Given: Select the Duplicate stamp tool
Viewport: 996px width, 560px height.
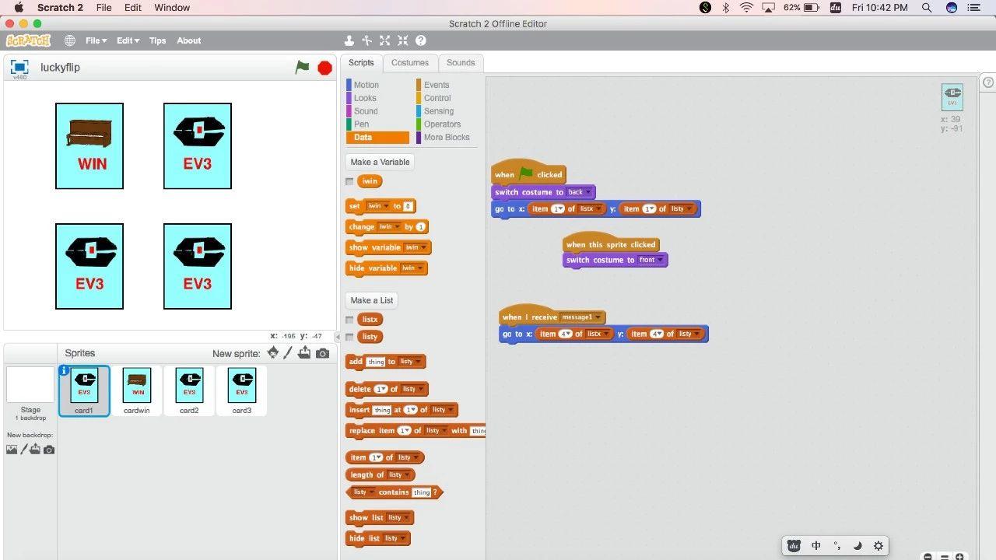Looking at the screenshot, I should point(349,40).
